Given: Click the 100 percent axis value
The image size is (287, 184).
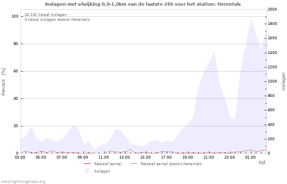Looking at the screenshot, I should pyautogui.click(x=15, y=16).
